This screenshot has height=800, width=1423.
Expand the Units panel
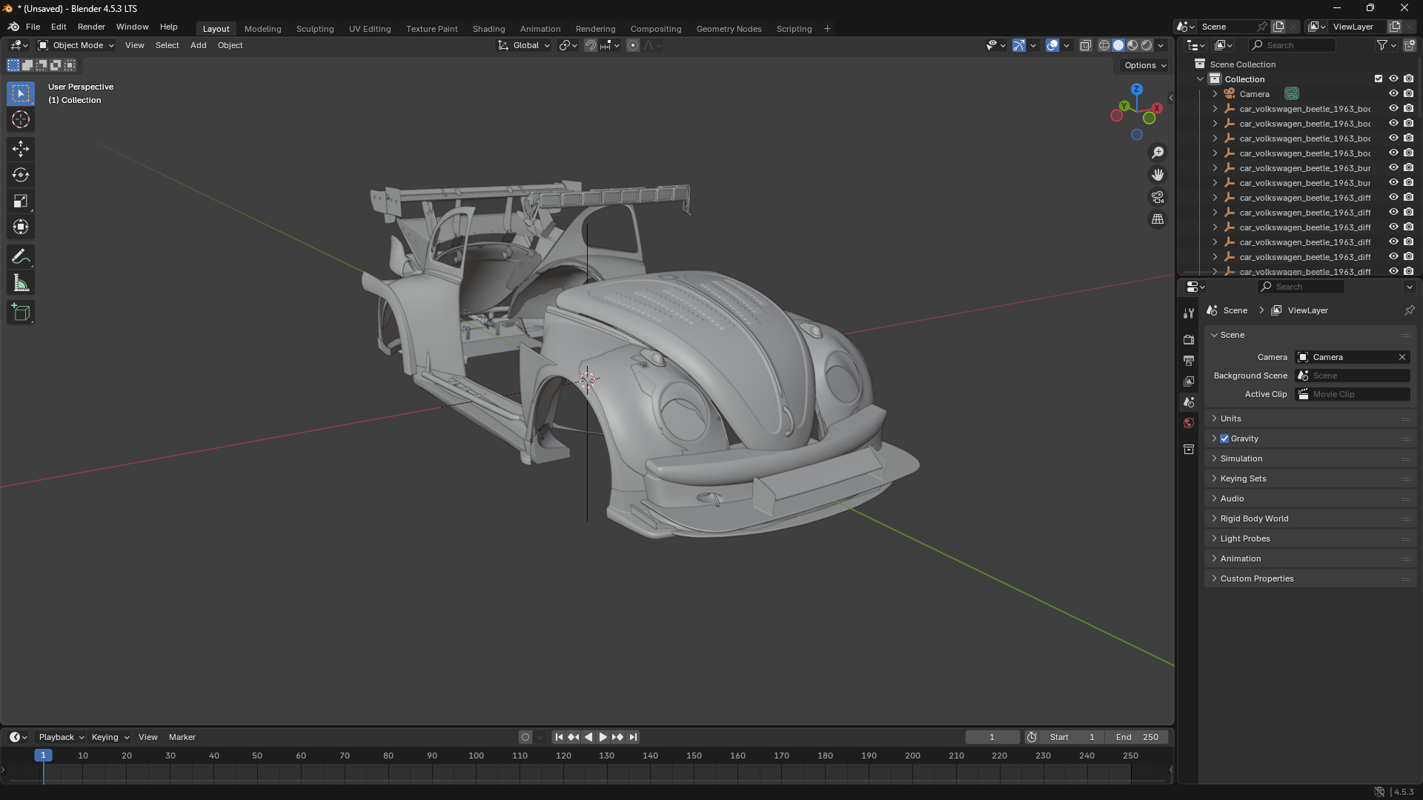pyautogui.click(x=1231, y=419)
